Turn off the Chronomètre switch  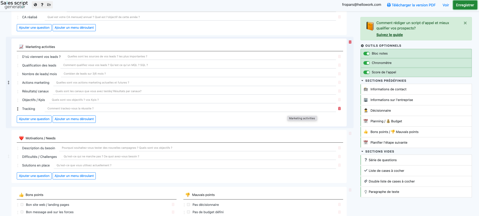pos(366,63)
